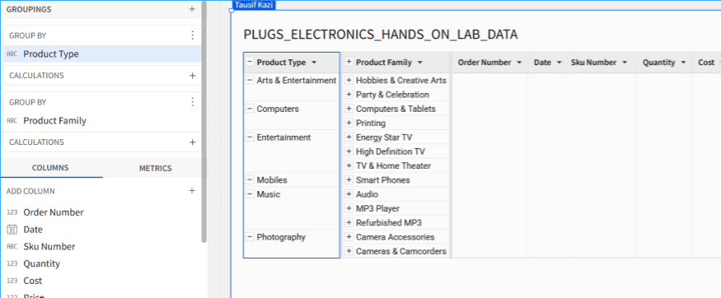Expand all via Product Family header plus

point(349,62)
